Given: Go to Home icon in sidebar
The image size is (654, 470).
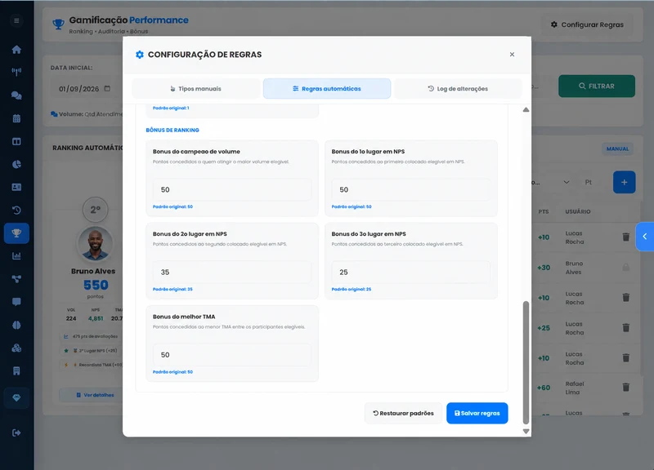Looking at the screenshot, I should pos(16,50).
